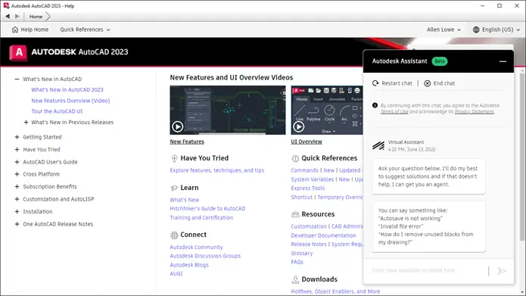
Task: Open the English (US) language dropdown
Action: 496,30
